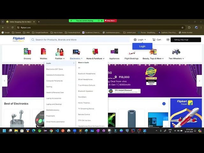Reload the Flipkart page

point(12,28)
